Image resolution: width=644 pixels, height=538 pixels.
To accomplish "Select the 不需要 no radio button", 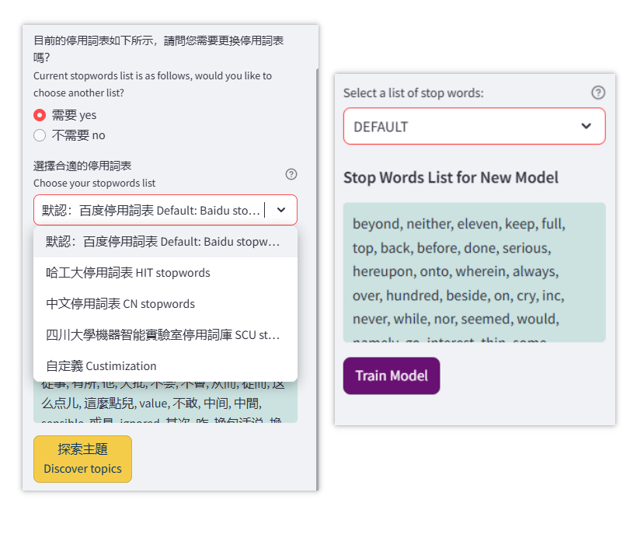I will (39, 134).
